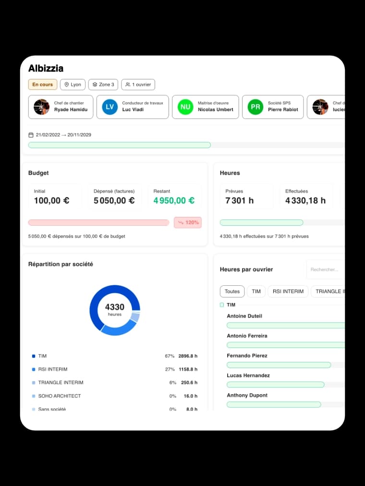Click the Anthony Dupont worker name
Screen dimensions: 365x486
(x=247, y=396)
